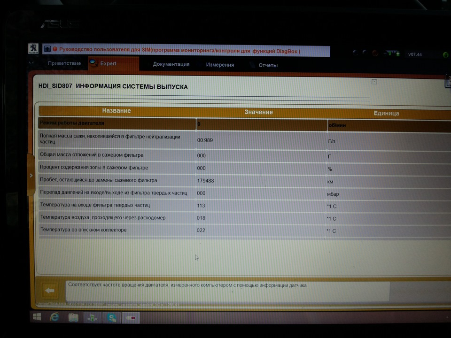This screenshot has width=451, height=338.
Task: Click the description text box at the bottom
Action: tap(228, 291)
